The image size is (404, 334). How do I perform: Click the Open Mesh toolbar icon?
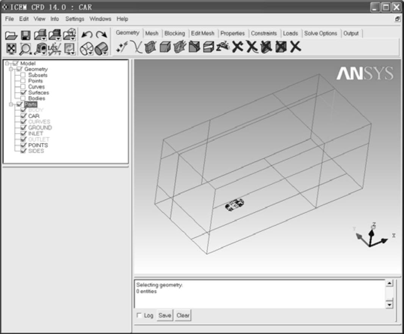pos(55,35)
